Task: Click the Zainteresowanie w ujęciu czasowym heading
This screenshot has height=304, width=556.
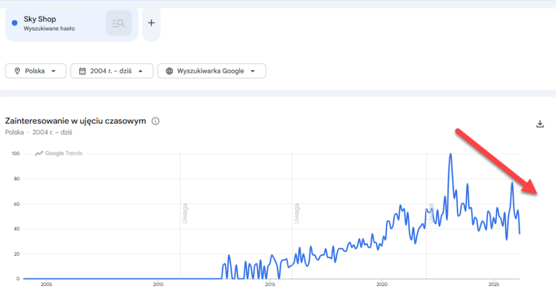Action: coord(75,121)
